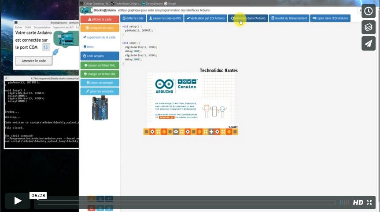Open the 'Google' browser tab
The height and width of the screenshot is (212, 380).
(170, 4)
